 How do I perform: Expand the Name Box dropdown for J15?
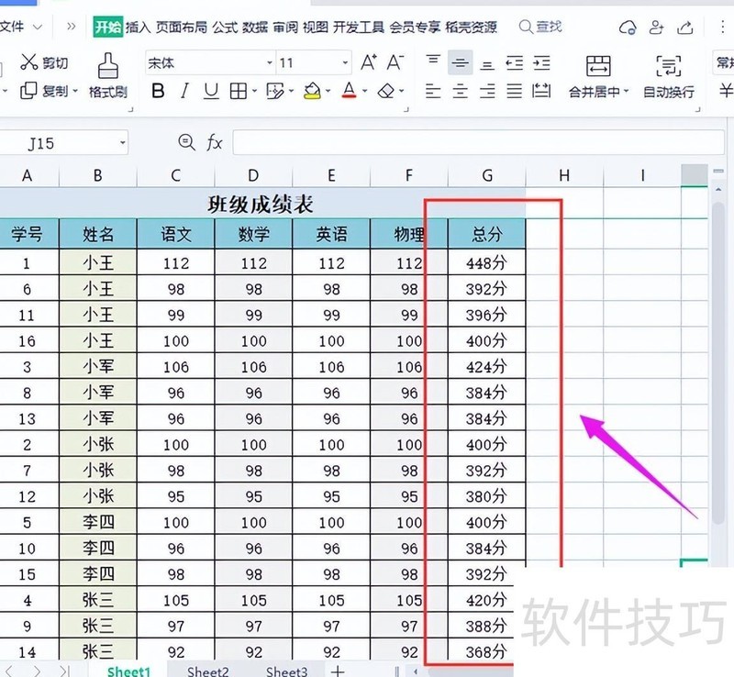coord(123,143)
